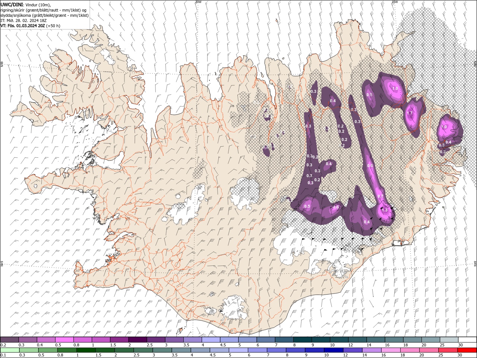Click the 25 red-pink swatch in lower legend row

448,350
